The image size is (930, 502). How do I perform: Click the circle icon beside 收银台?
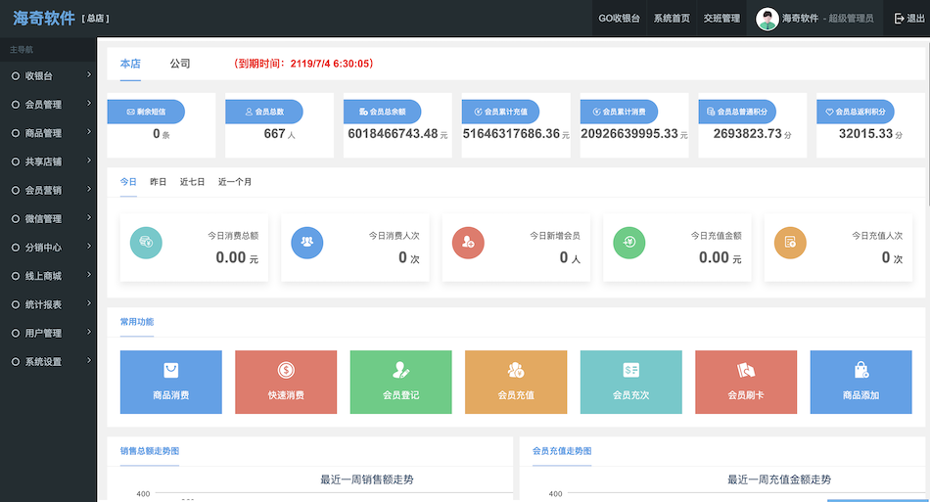coord(16,76)
